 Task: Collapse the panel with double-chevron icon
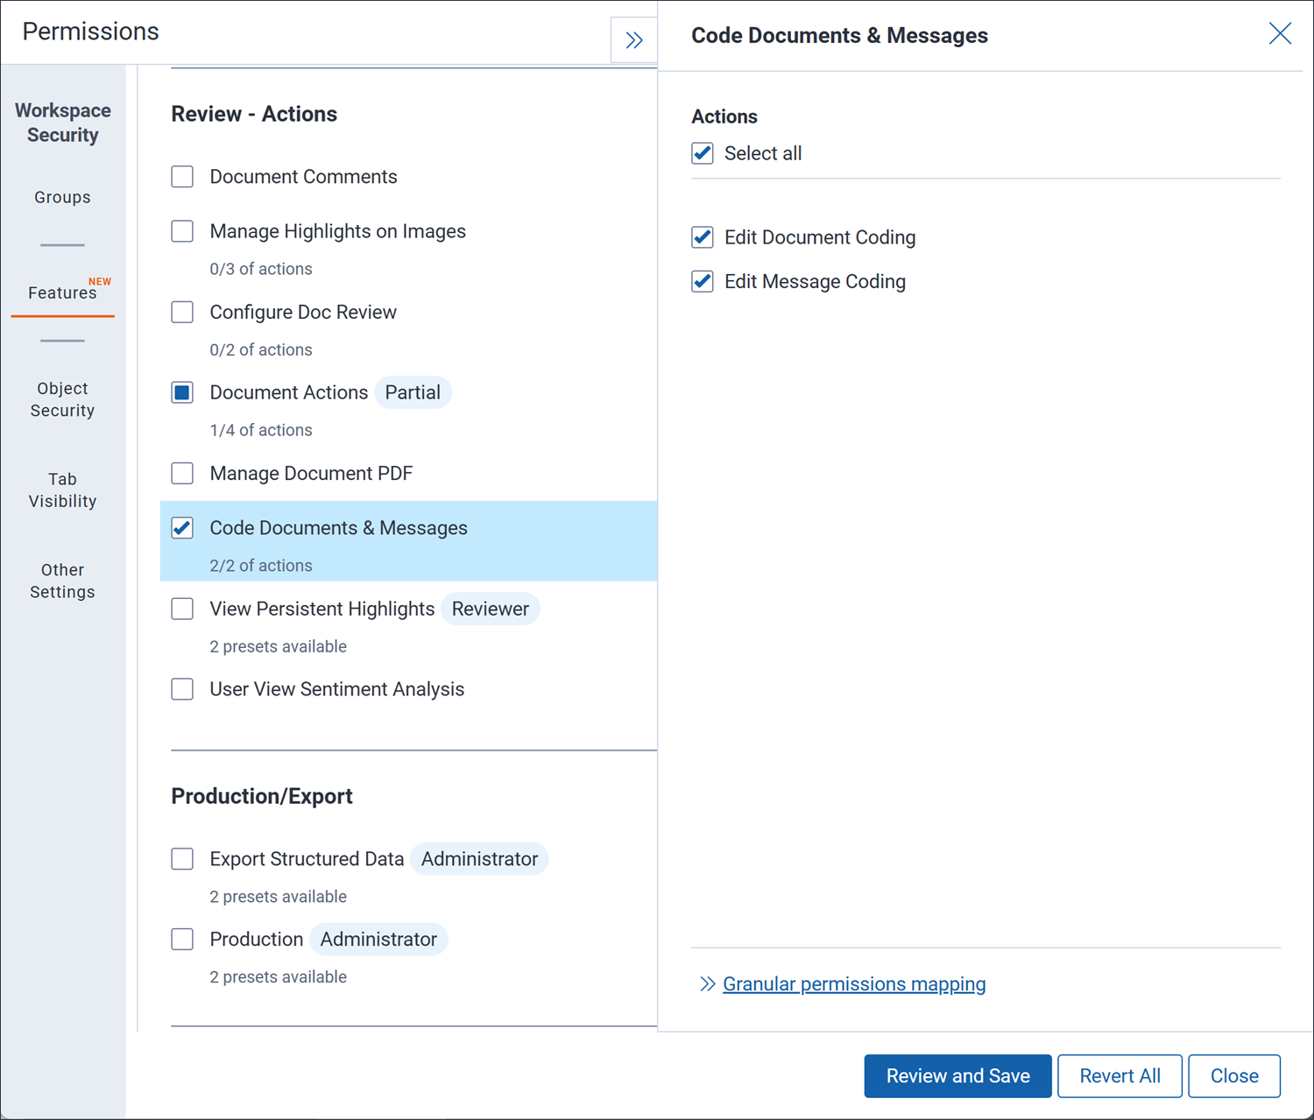click(x=634, y=40)
